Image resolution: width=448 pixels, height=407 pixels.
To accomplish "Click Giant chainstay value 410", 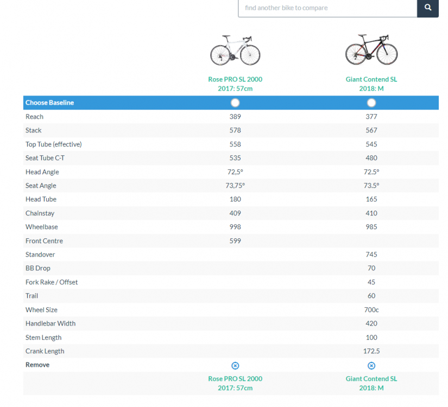I will pos(371,213).
